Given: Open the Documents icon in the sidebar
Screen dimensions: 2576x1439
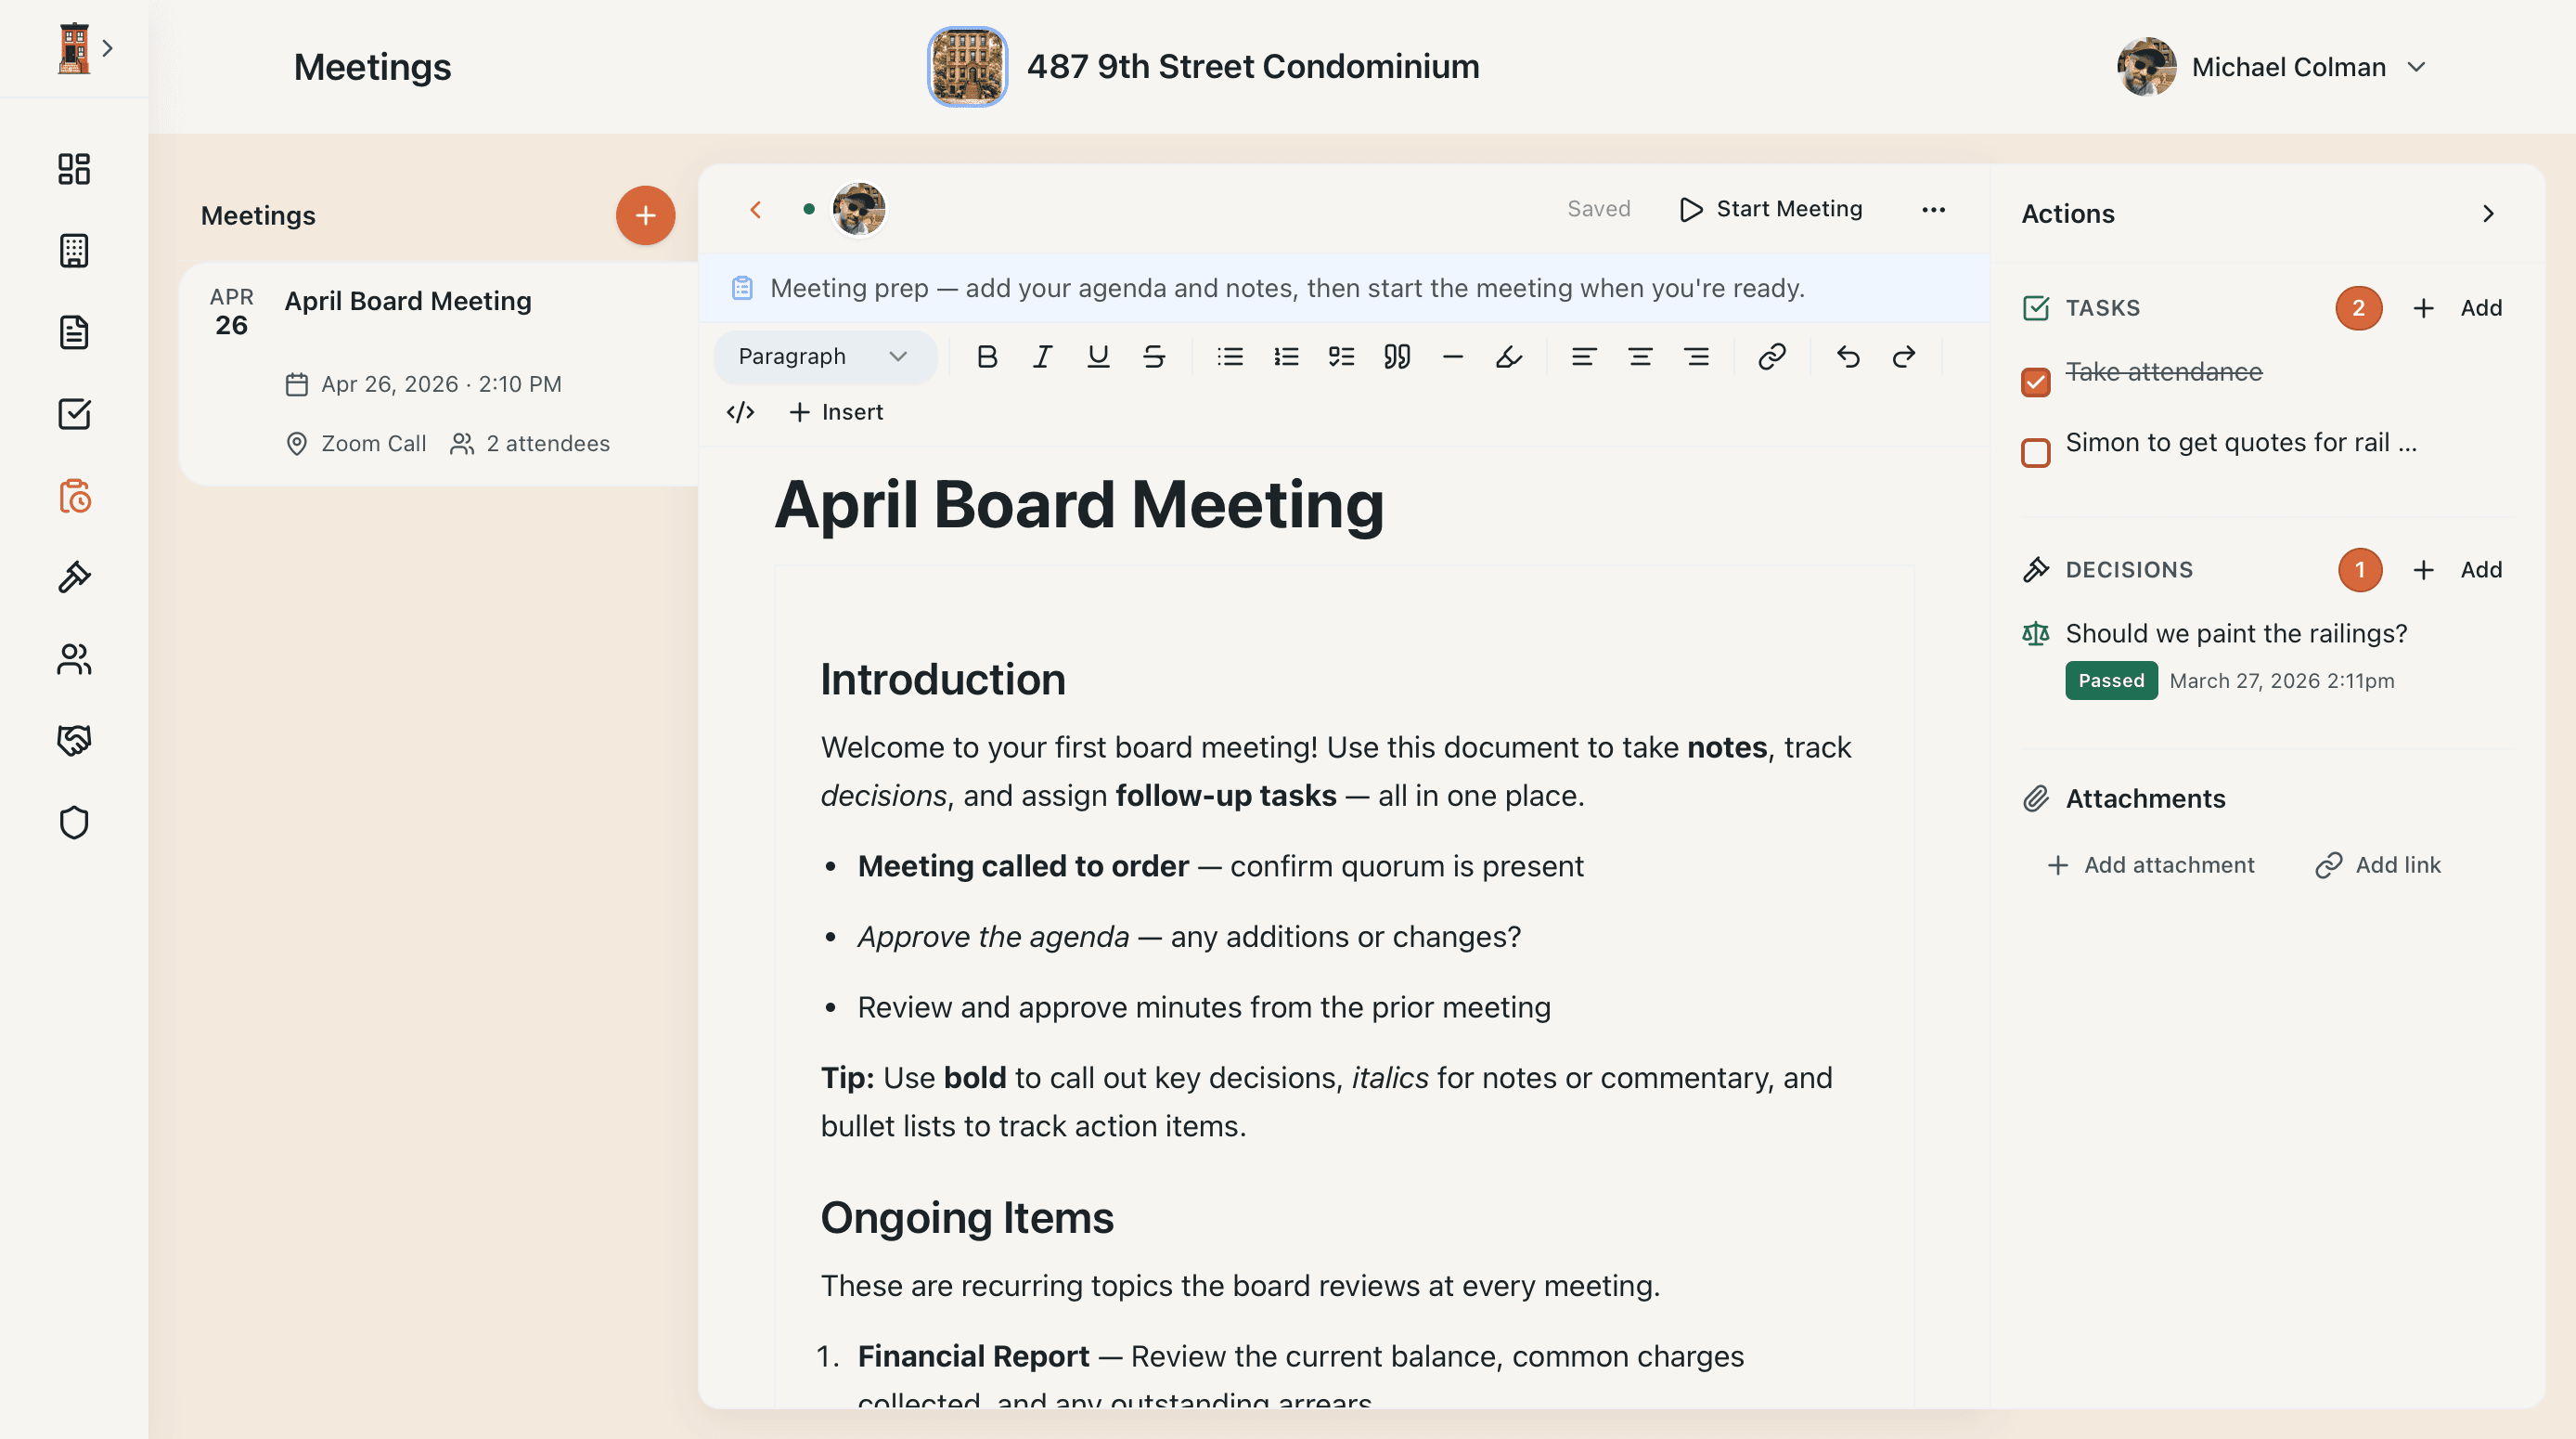Looking at the screenshot, I should coord(74,332).
